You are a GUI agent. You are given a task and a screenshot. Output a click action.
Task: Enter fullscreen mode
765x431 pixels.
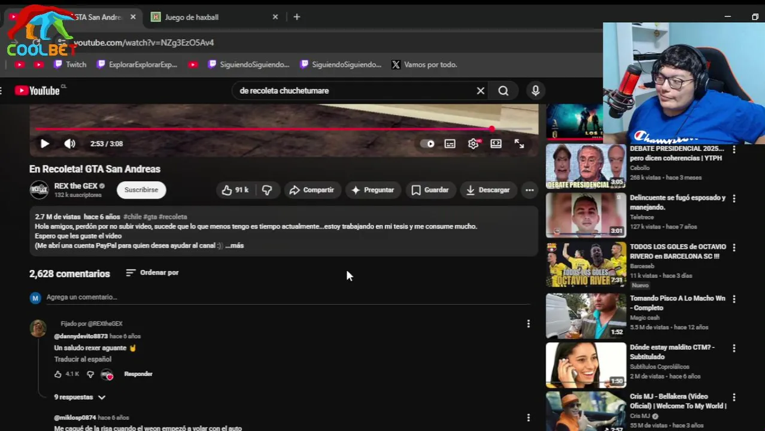(519, 144)
